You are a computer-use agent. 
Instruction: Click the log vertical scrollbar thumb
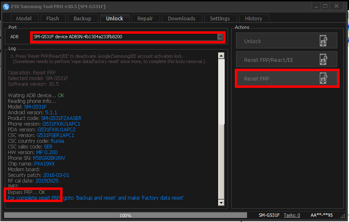tap(221, 161)
